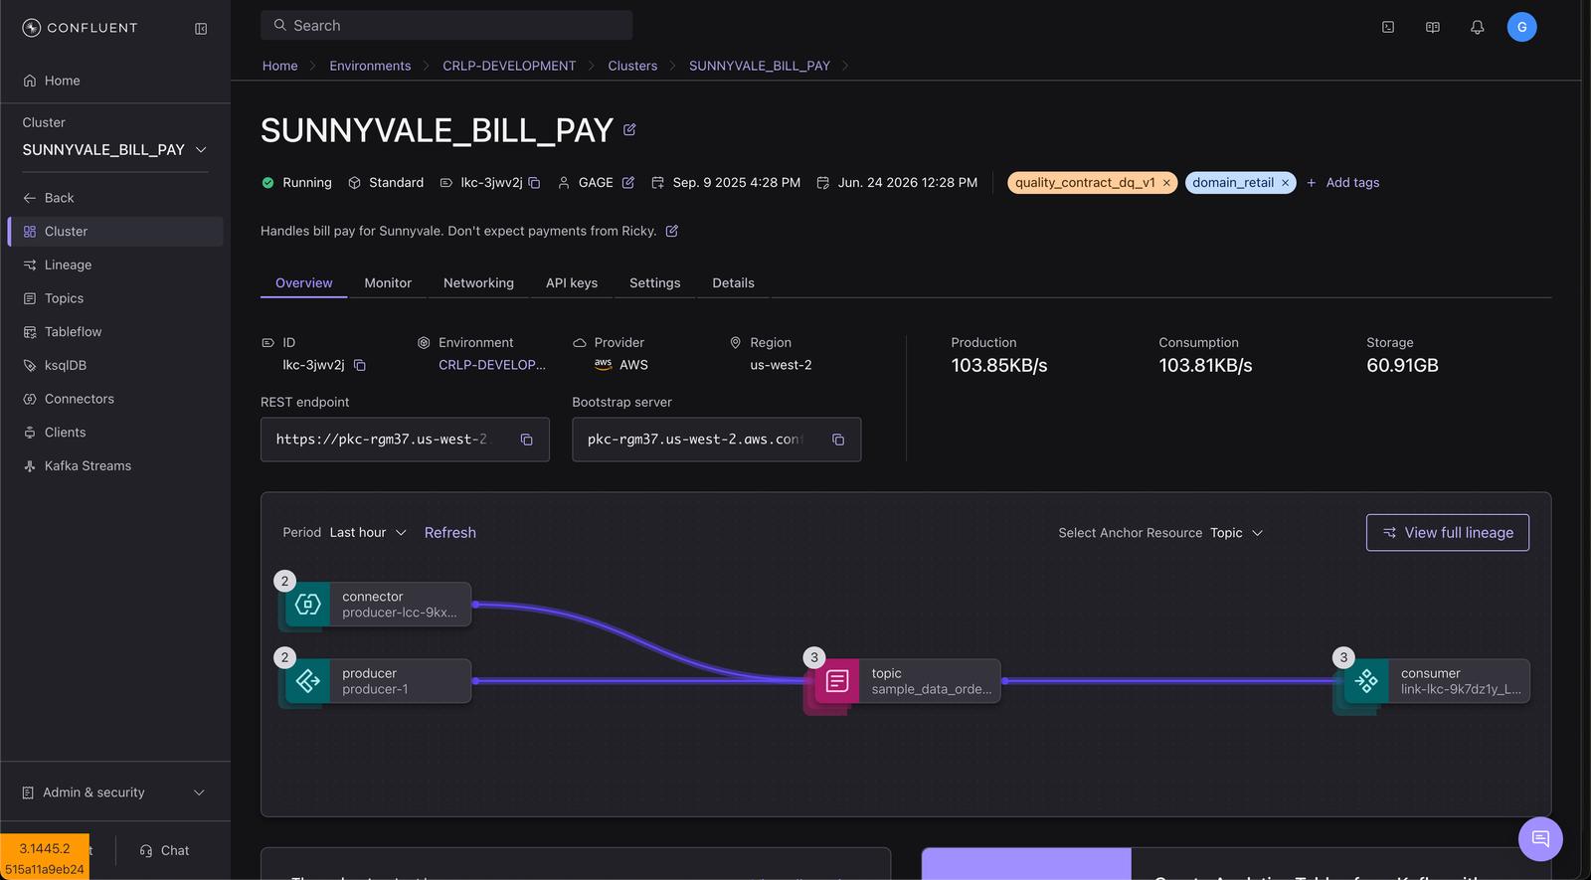Image resolution: width=1591 pixels, height=880 pixels.
Task: Click the producer-lcc-9kx connector node label
Action: pyautogui.click(x=400, y=613)
